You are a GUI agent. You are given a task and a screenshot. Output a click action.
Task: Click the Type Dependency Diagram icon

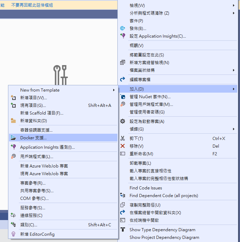tap(123, 229)
